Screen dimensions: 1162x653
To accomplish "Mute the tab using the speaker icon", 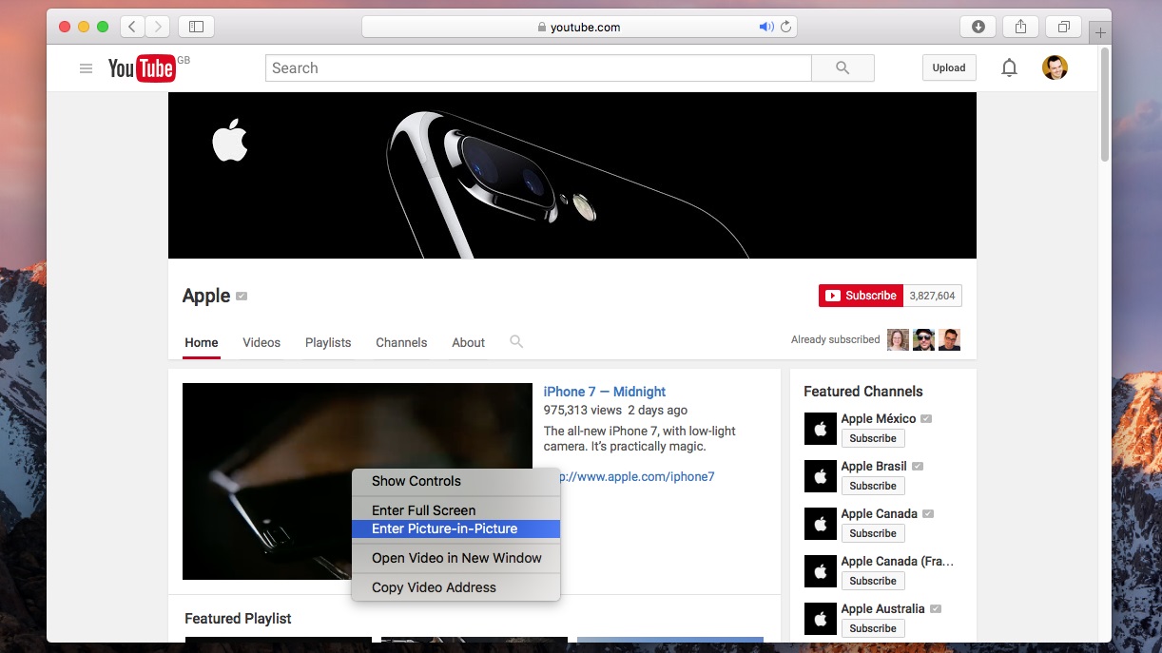I will click(x=765, y=27).
